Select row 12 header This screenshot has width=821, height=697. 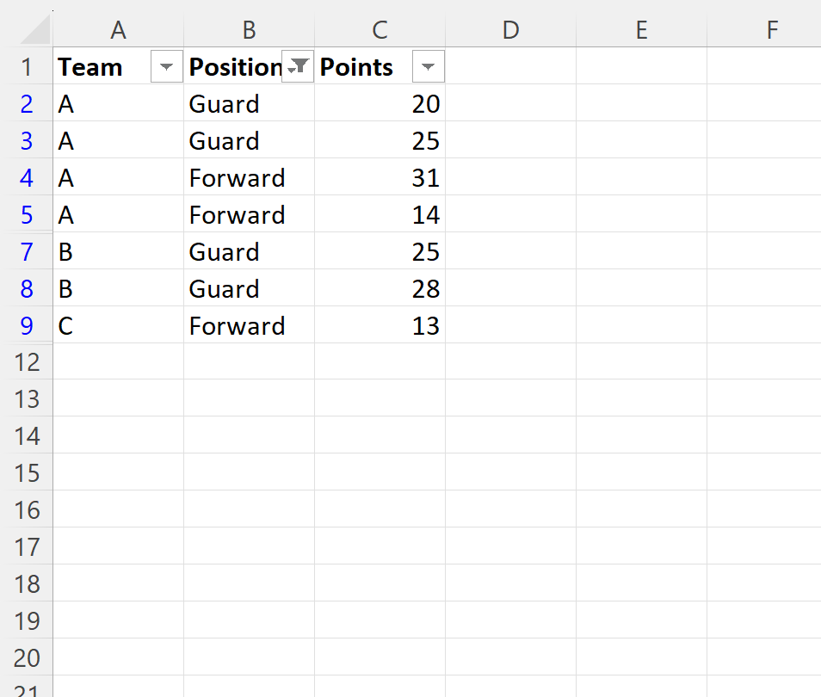[x=26, y=362]
